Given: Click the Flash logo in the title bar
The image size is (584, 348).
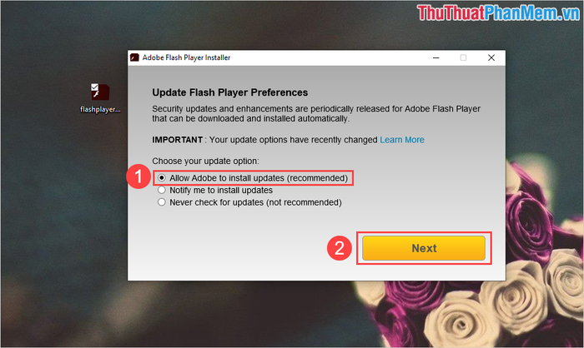Looking at the screenshot, I should [134, 57].
